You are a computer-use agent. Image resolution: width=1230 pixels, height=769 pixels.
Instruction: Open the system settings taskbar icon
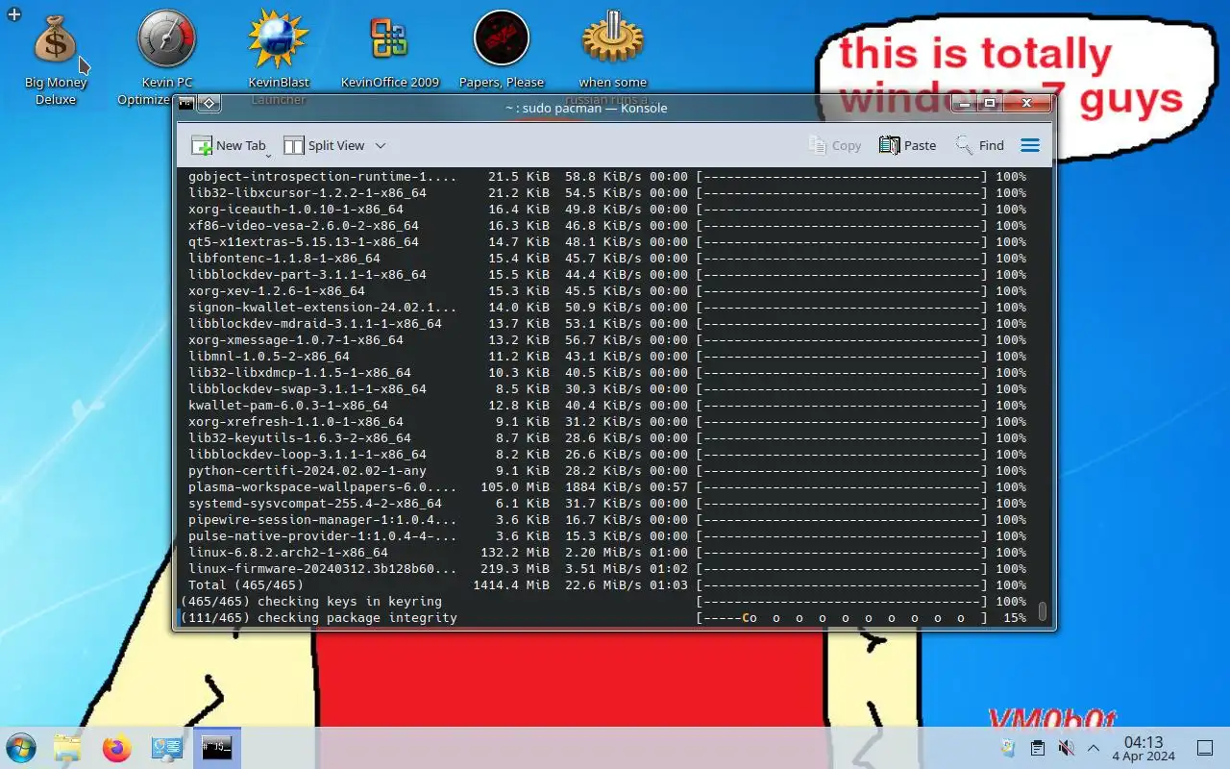tap(167, 748)
